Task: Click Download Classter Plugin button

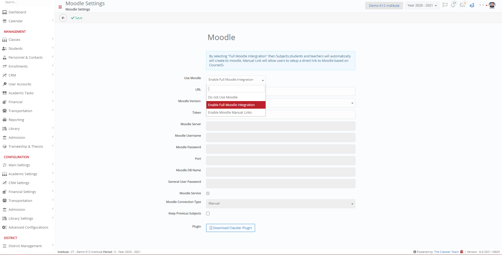Action: 230,228
